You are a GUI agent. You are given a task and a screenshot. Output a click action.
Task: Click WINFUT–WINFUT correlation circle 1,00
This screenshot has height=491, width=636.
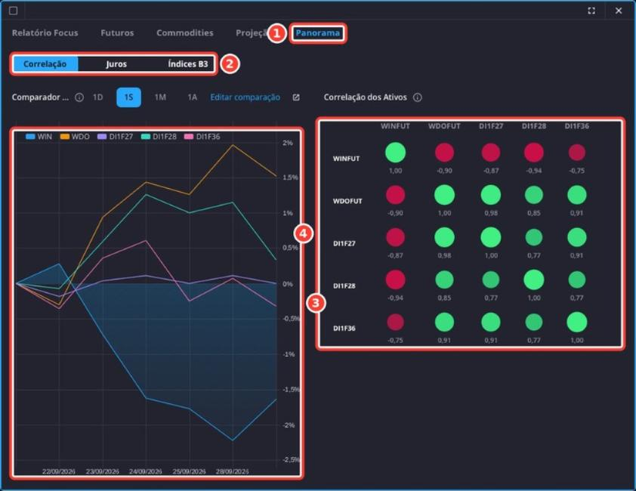(396, 153)
